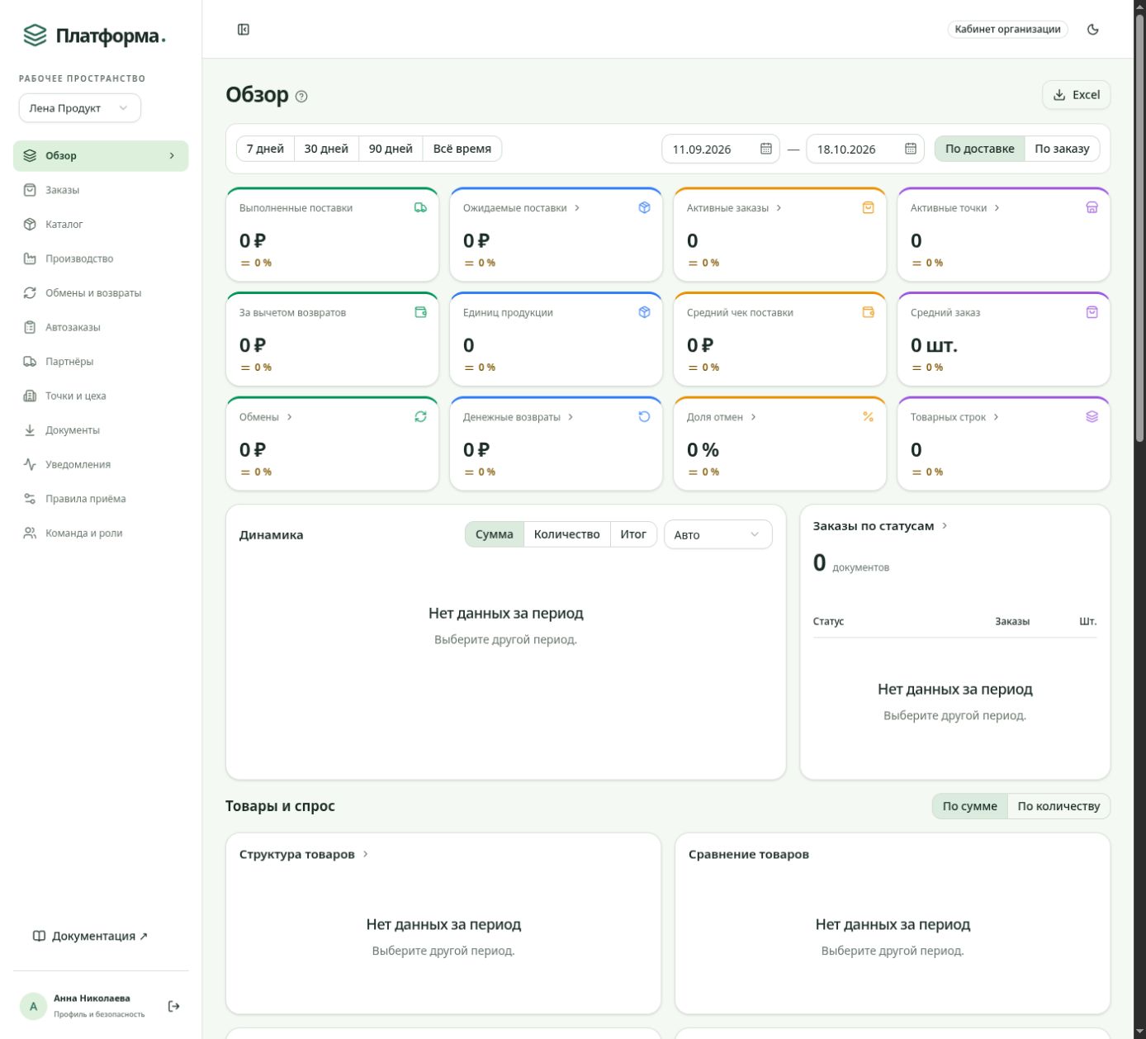Click Кабинет организации button
1146x1039 pixels.
coord(1007,30)
